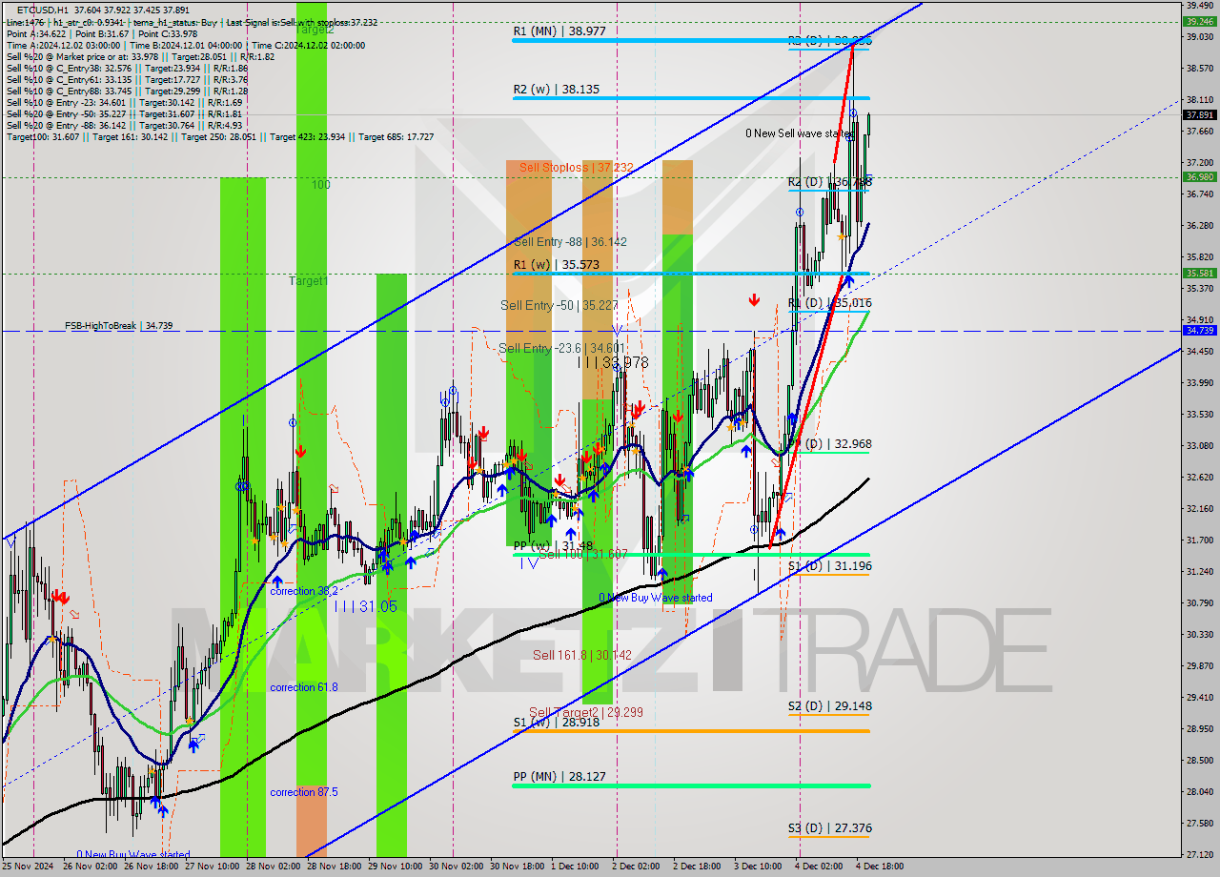Click the 39.030 price scale value

[x=1199, y=36]
